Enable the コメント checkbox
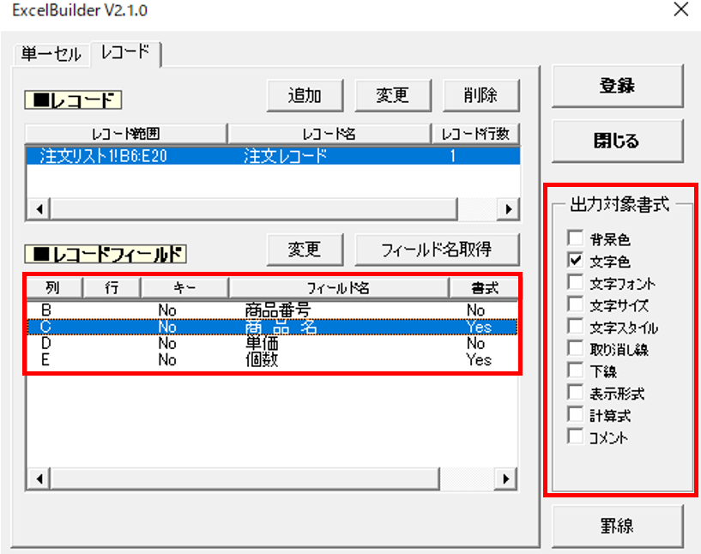This screenshot has height=554, width=701. point(576,437)
